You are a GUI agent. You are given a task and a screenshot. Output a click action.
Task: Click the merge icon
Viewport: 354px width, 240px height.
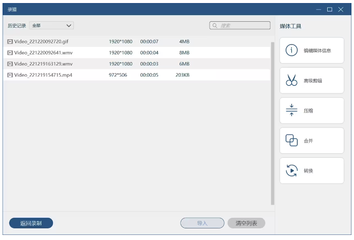click(291, 141)
